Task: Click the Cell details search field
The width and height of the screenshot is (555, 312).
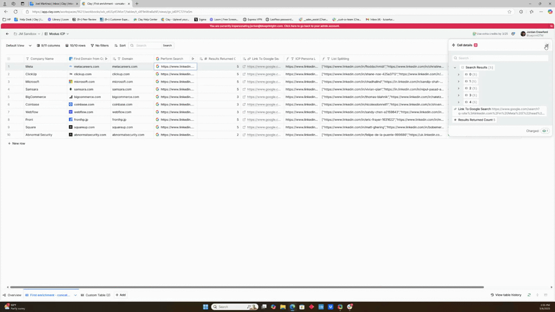Action: (x=500, y=58)
